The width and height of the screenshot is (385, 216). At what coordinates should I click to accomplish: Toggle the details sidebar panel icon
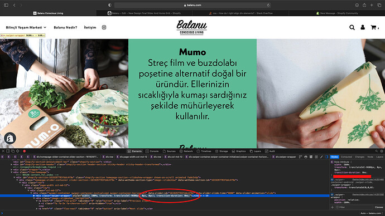pyautogui.click(x=326, y=157)
